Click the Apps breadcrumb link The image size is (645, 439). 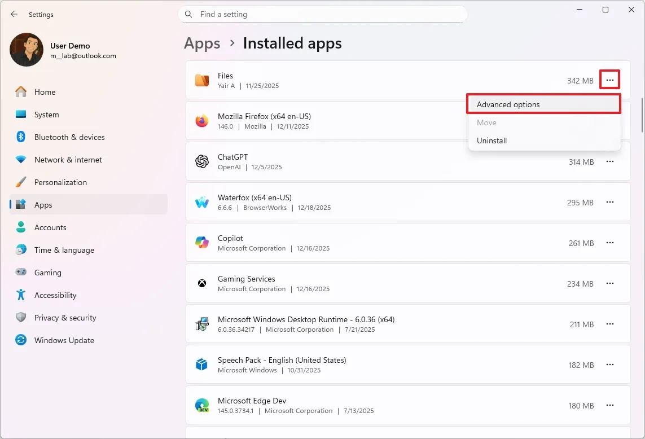[x=202, y=43]
